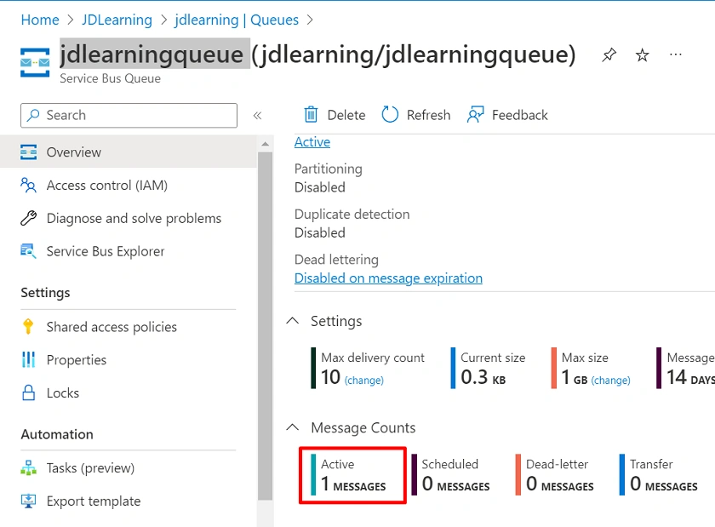
Task: Select the Dead-letter 0 messages tile
Action: pos(554,475)
